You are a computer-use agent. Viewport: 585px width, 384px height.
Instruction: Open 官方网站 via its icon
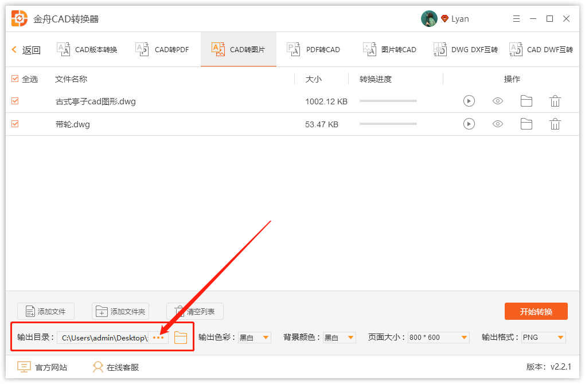pyautogui.click(x=23, y=367)
